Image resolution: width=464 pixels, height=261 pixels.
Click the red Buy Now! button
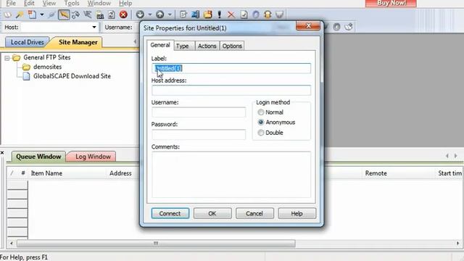[x=391, y=3]
